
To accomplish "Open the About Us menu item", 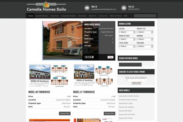I will pos(92,16).
